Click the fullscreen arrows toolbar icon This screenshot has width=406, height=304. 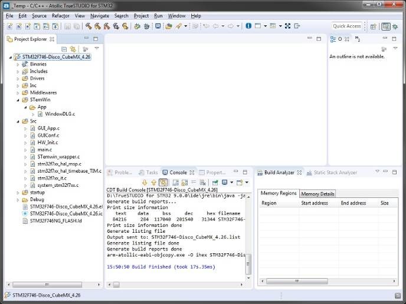pyautogui.click(x=287, y=26)
